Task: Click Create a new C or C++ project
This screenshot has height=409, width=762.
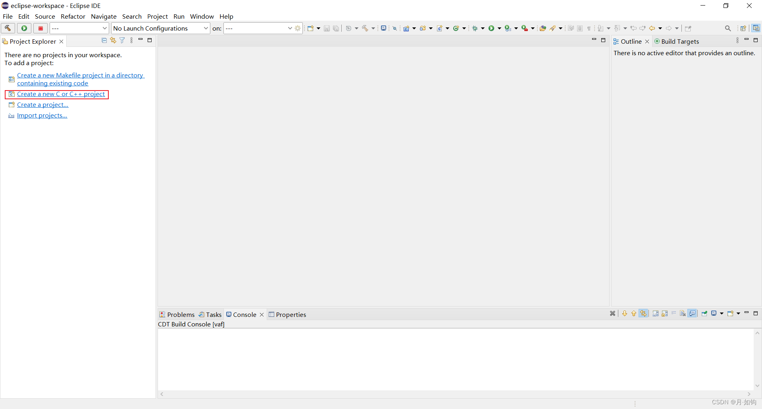Action: [x=60, y=94]
